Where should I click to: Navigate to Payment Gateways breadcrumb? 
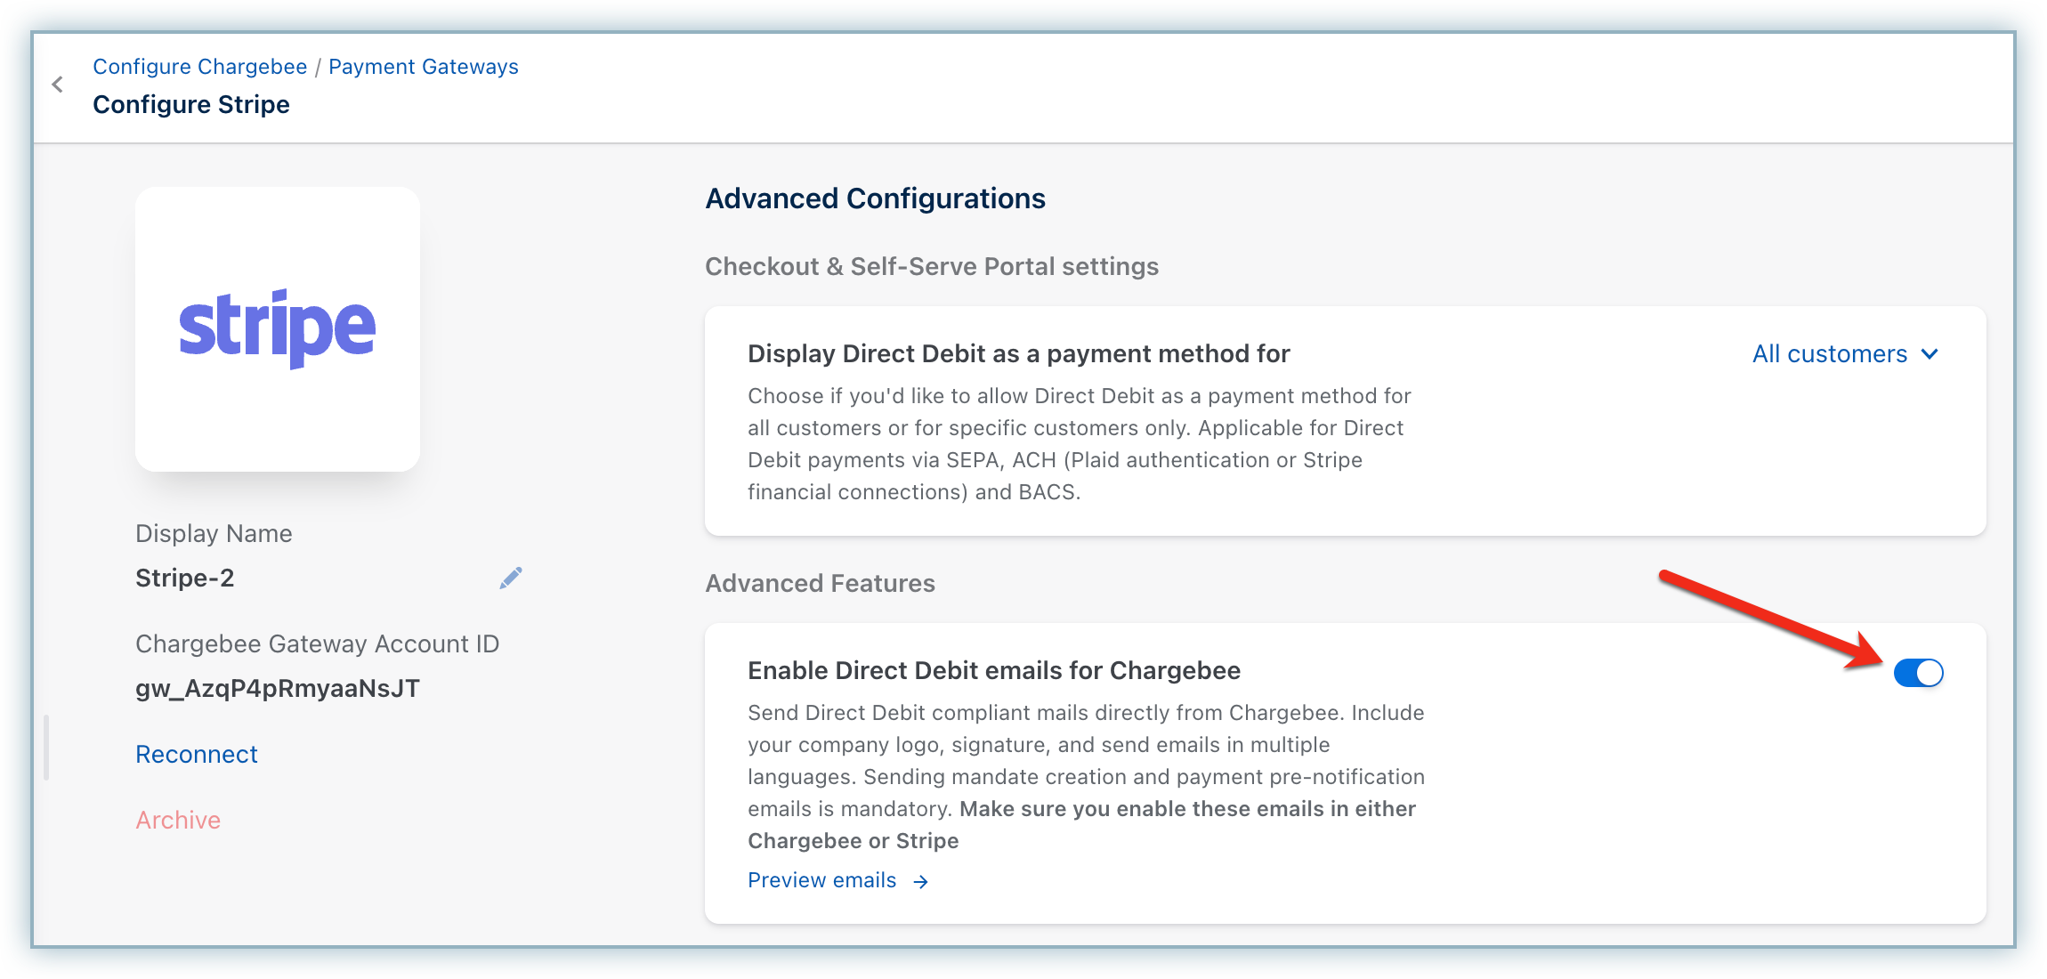pos(423,67)
